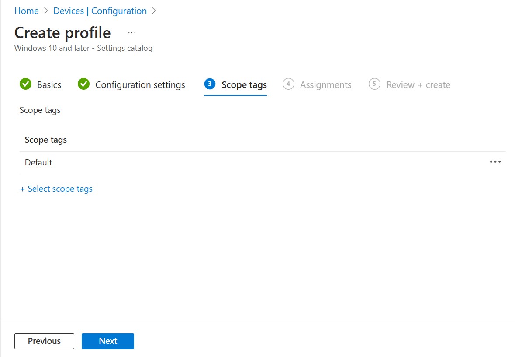The height and width of the screenshot is (357, 515).
Task: Go to Devices | Configuration breadcrumb
Action: [x=100, y=11]
